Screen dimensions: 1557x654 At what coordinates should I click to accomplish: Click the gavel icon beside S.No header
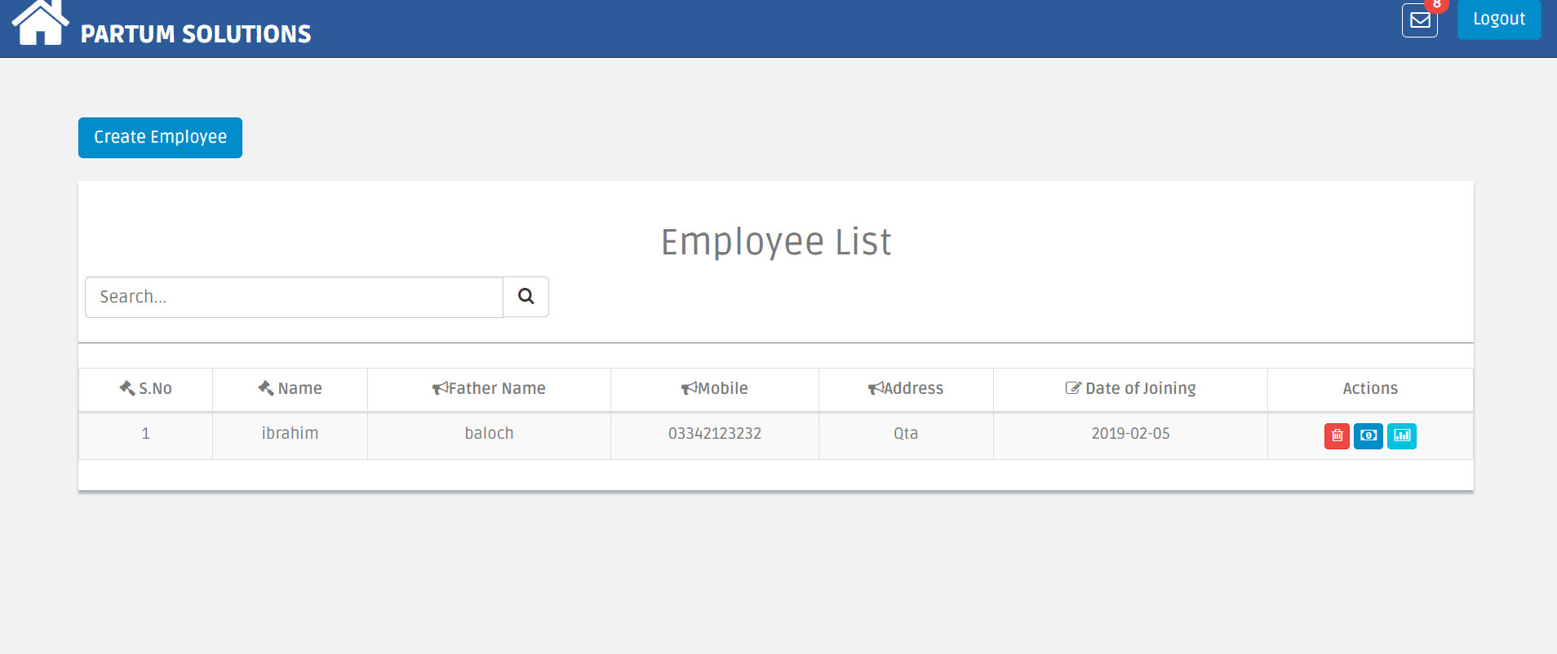pos(127,388)
